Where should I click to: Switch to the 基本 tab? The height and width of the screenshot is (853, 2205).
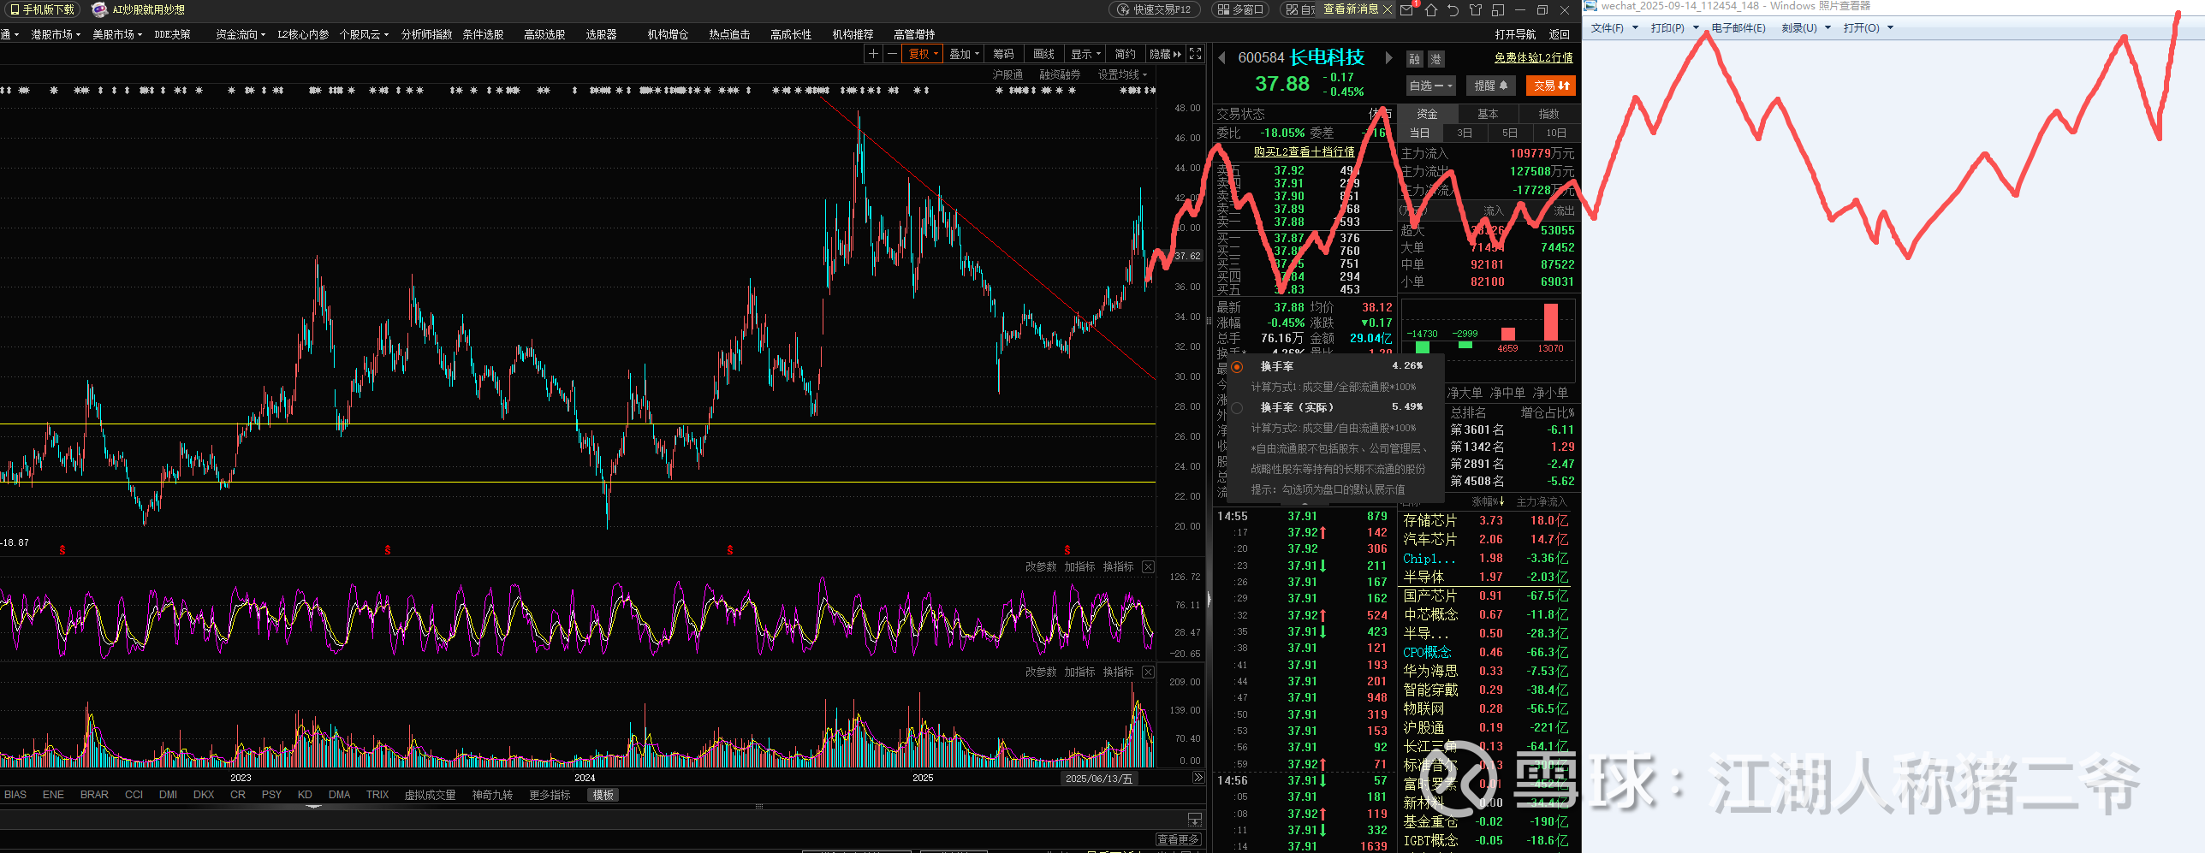click(1488, 114)
